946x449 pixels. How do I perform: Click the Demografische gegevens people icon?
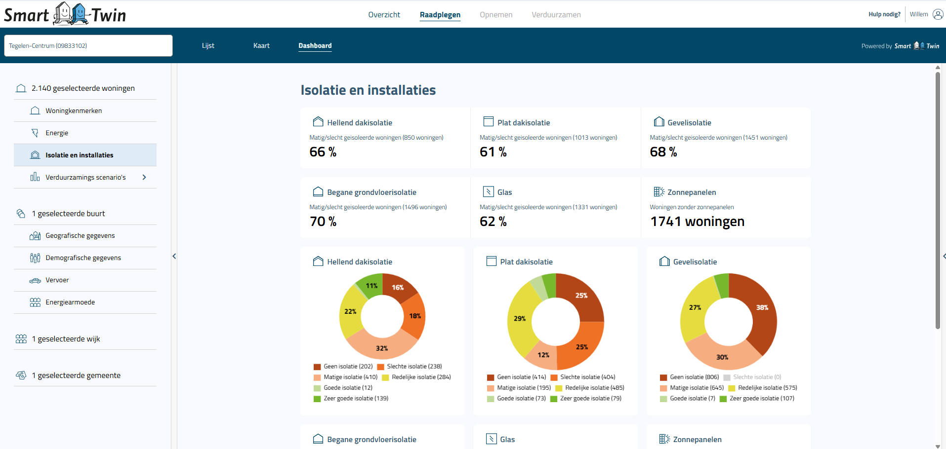35,258
